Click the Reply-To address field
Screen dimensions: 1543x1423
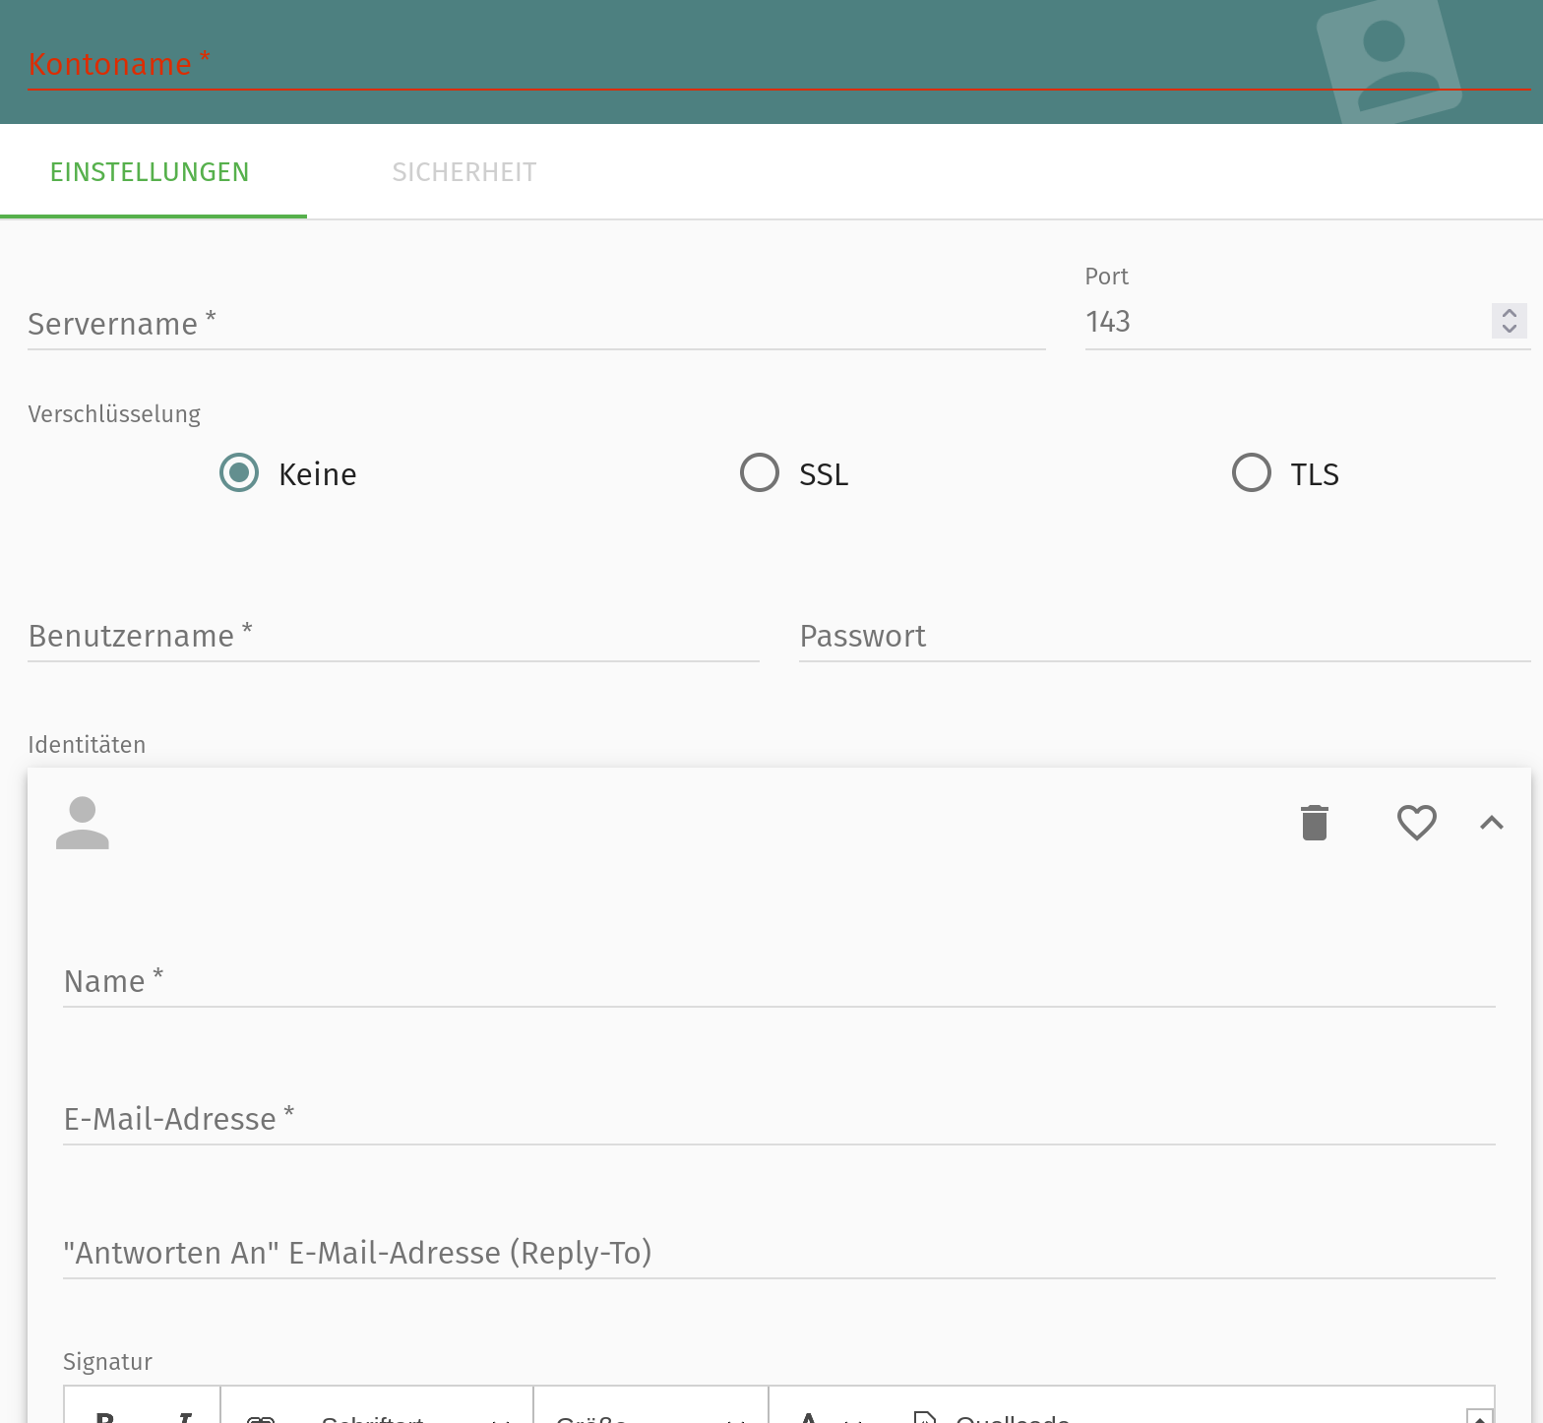coord(778,1253)
